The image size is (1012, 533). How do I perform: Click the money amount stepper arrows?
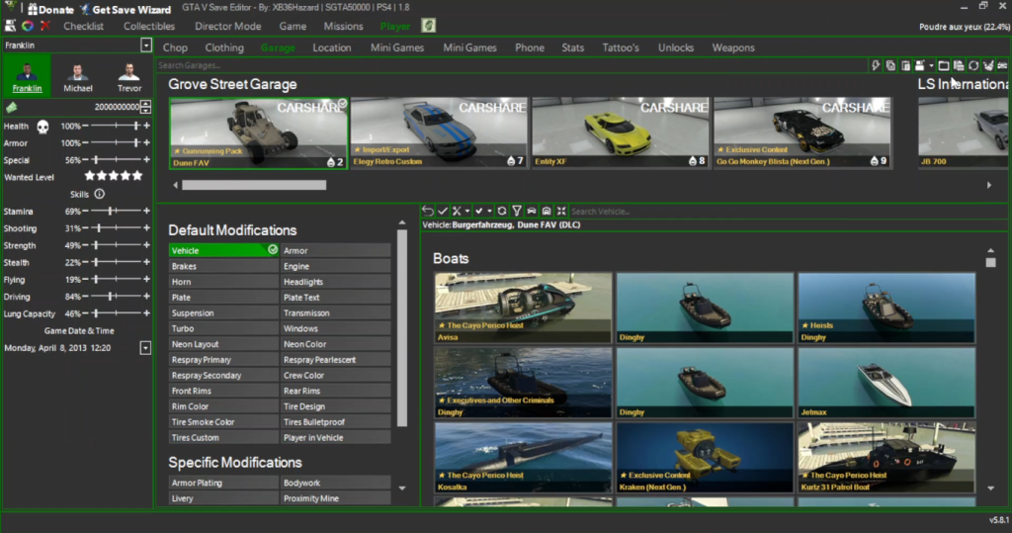click(146, 107)
